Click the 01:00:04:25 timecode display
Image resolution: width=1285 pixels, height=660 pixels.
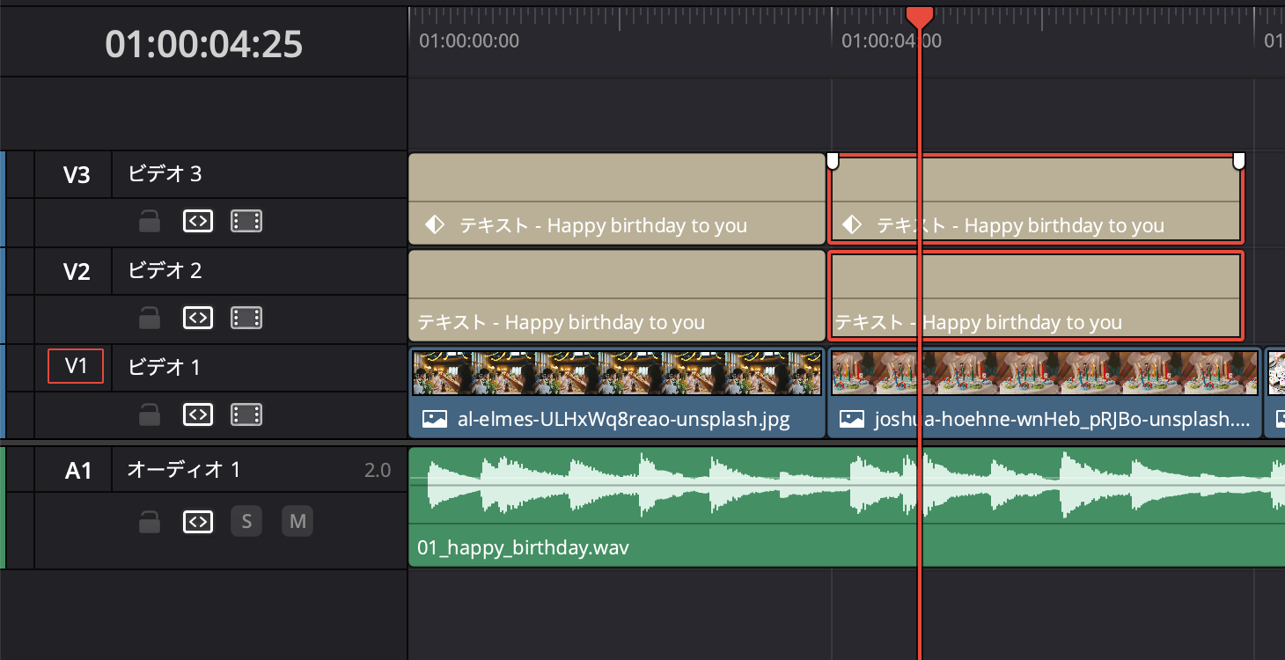[x=203, y=44]
